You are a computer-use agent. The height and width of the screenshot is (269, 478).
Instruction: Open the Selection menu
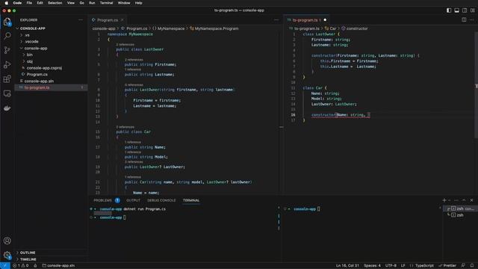pyautogui.click(x=55, y=3)
